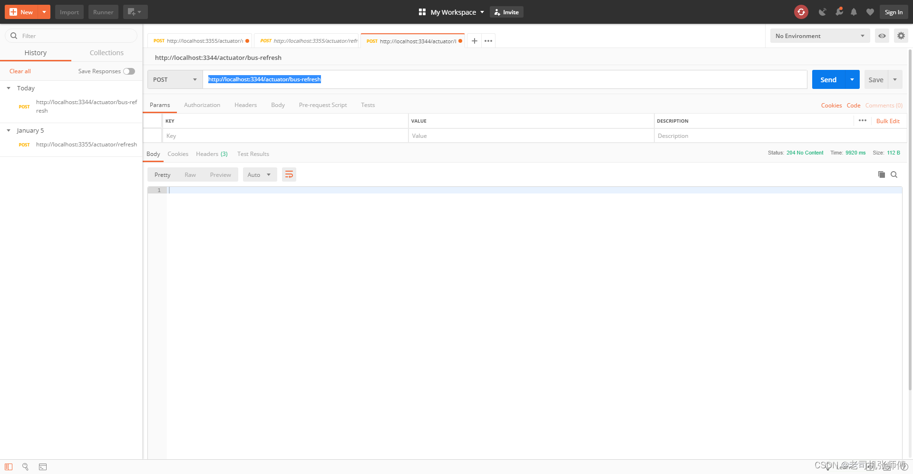Image resolution: width=913 pixels, height=474 pixels.
Task: Switch to first localhost:3355 request tab
Action: (x=201, y=41)
